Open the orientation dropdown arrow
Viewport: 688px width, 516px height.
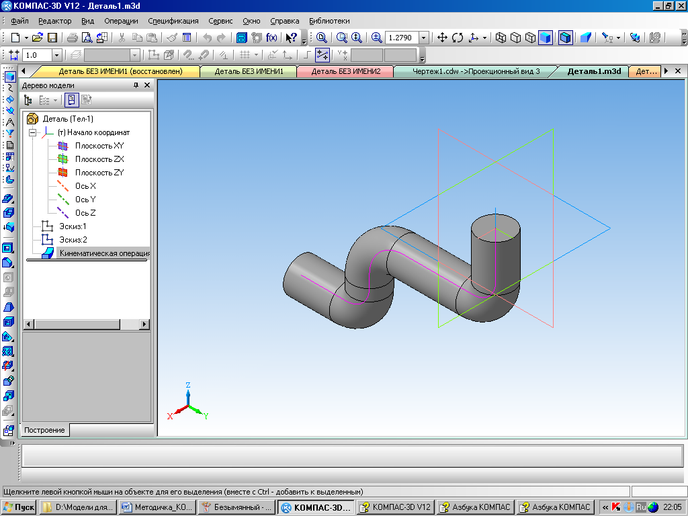tap(484, 38)
